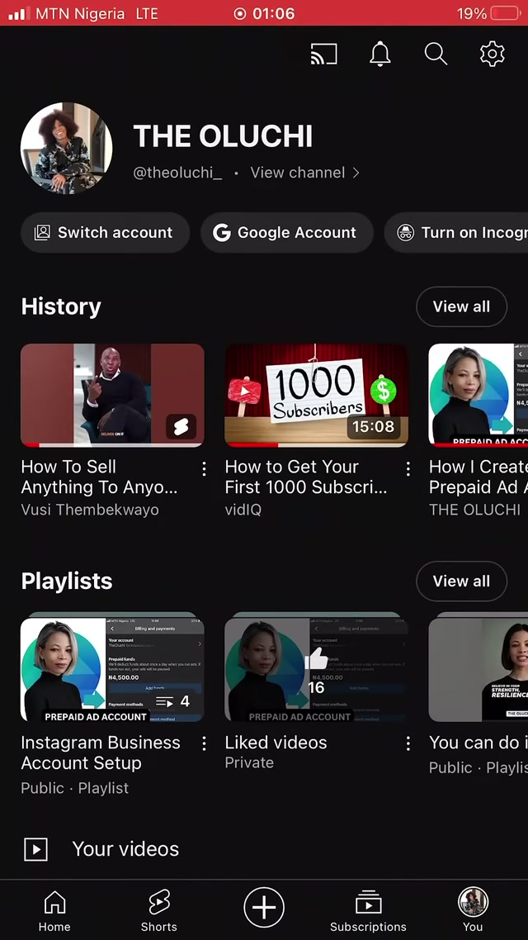Open Google Account button

286,233
